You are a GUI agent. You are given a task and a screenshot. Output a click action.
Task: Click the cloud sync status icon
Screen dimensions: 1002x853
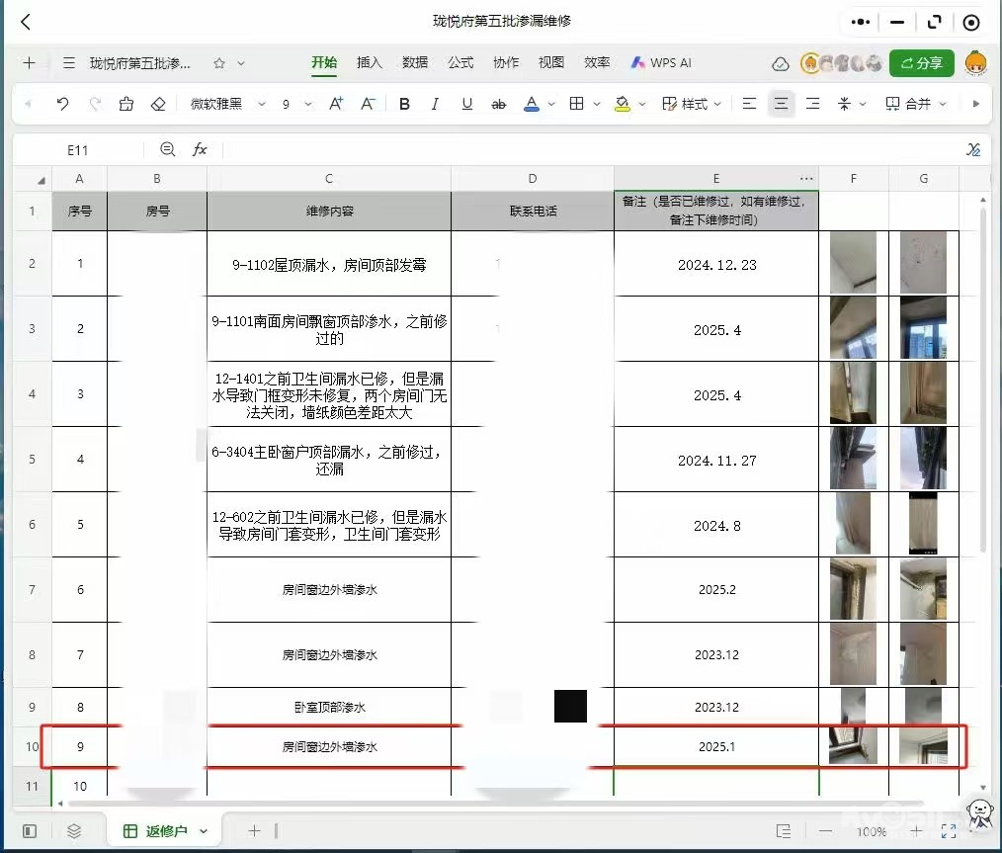pyautogui.click(x=781, y=63)
